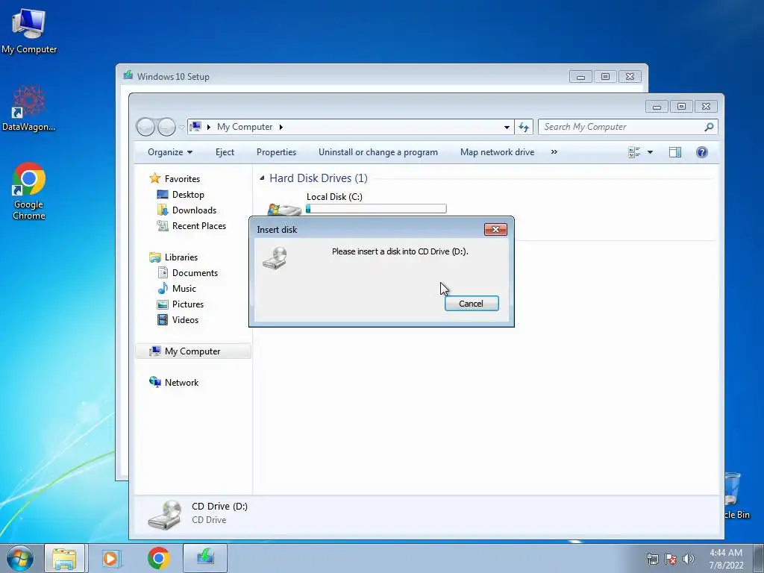Toggle the preview pane icon
Image resolution: width=764 pixels, height=573 pixels.
click(674, 152)
